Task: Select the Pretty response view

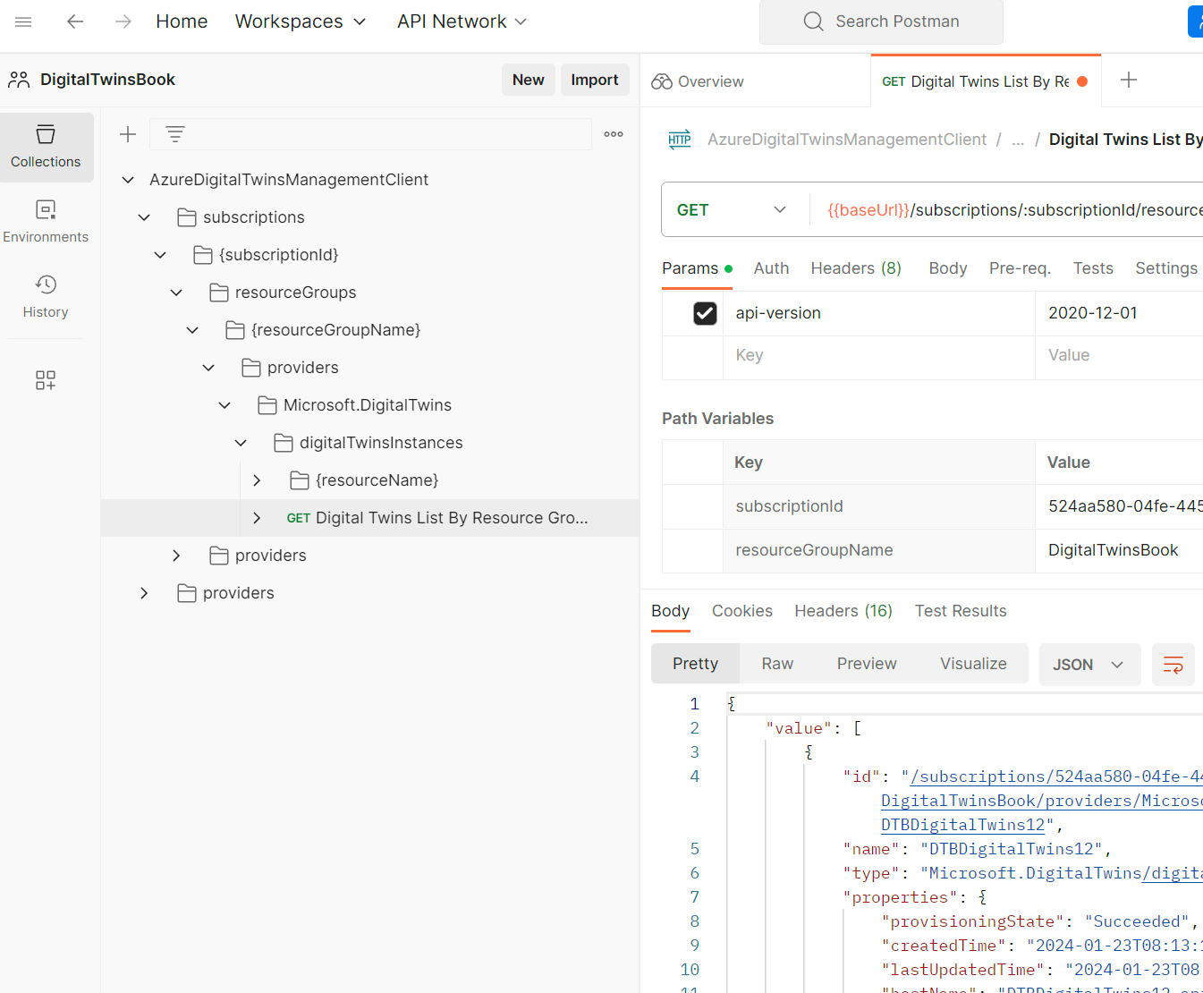Action: pos(696,664)
